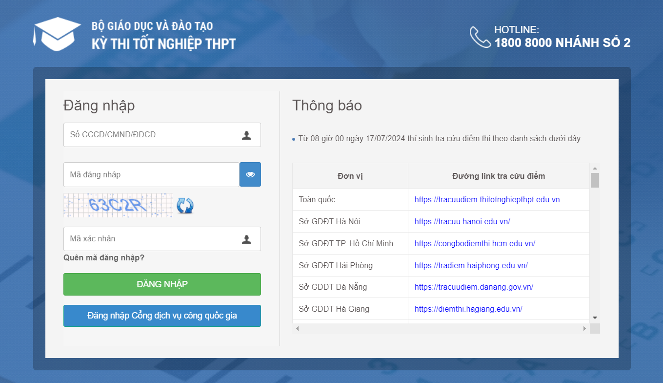Click Đăng nhập Cổng dịch vụ công quốc gia
This screenshot has width=663, height=383.
click(x=162, y=316)
